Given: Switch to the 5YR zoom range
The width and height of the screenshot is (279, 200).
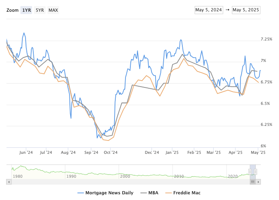Looking at the screenshot, I should tap(40, 10).
